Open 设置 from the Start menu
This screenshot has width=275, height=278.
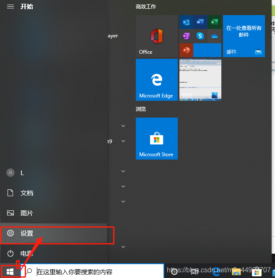tap(53, 233)
